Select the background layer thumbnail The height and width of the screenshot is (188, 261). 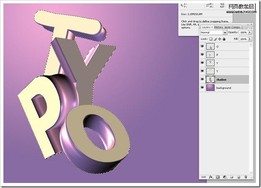tap(210, 88)
